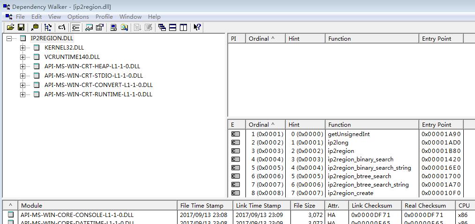The width and height of the screenshot is (475, 224).
Task: Select the ip2region_binary_search function
Action: [361, 159]
